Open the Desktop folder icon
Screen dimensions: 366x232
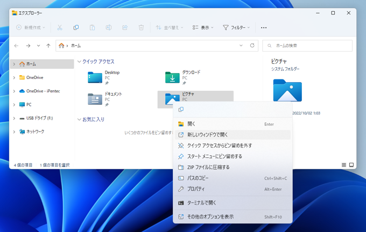pyautogui.click(x=95, y=77)
